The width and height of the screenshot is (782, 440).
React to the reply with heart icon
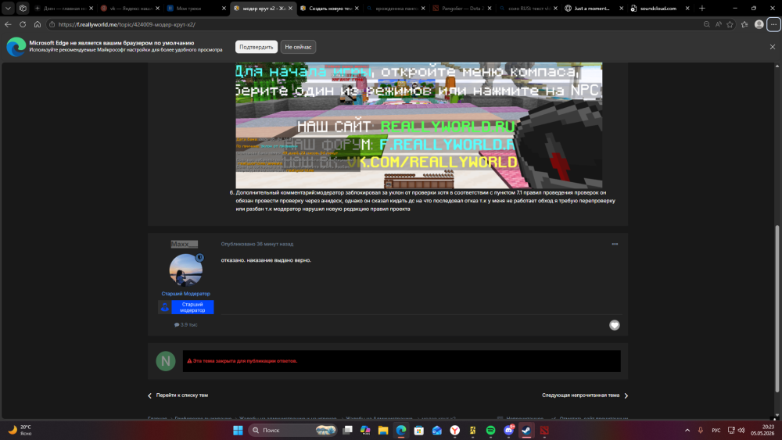tap(615, 325)
